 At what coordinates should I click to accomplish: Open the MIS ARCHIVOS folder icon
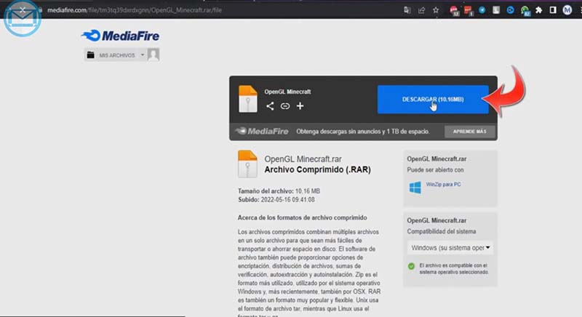click(x=90, y=55)
